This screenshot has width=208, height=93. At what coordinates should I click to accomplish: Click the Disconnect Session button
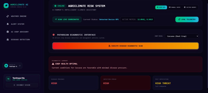tap(22, 85)
